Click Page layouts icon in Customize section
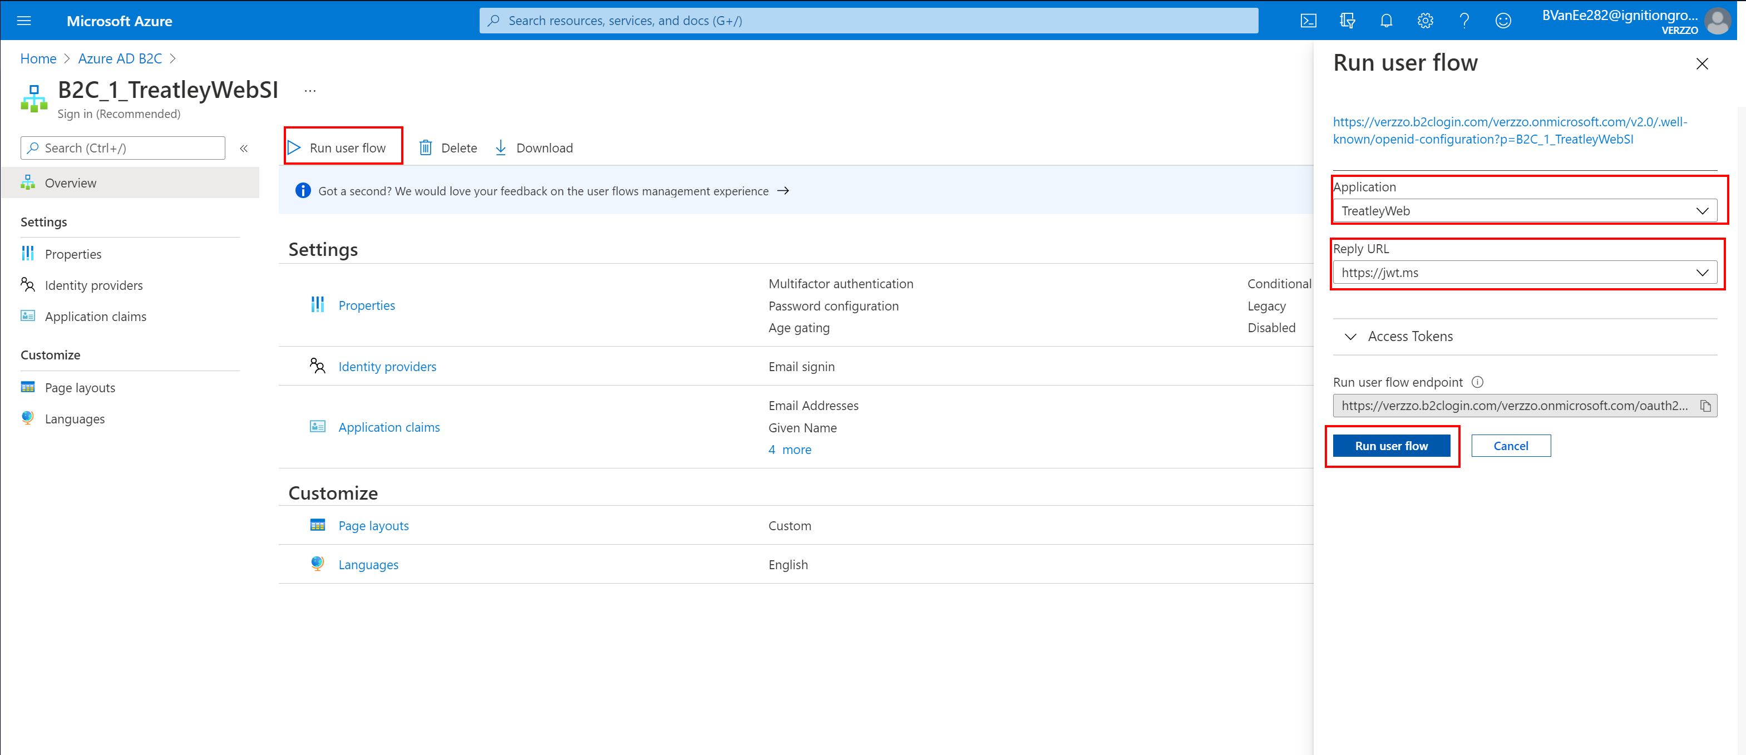The width and height of the screenshot is (1746, 755). (x=317, y=525)
